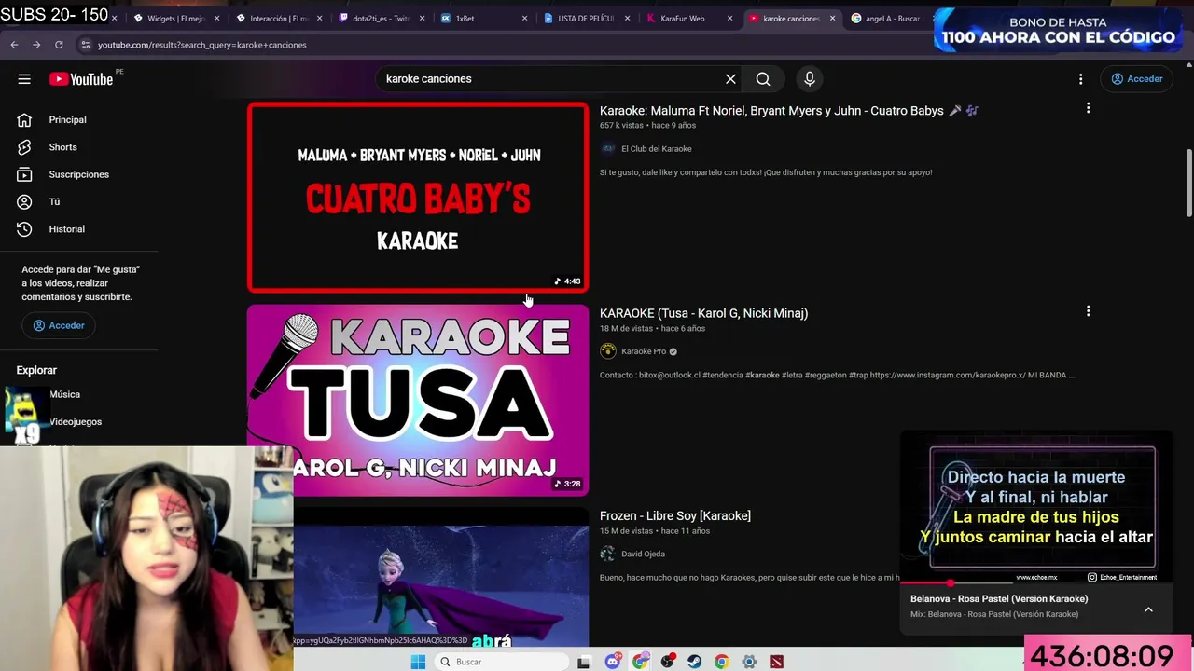This screenshot has height=671, width=1194.
Task: Visit El Club del Karaoke channel name
Action: click(657, 149)
